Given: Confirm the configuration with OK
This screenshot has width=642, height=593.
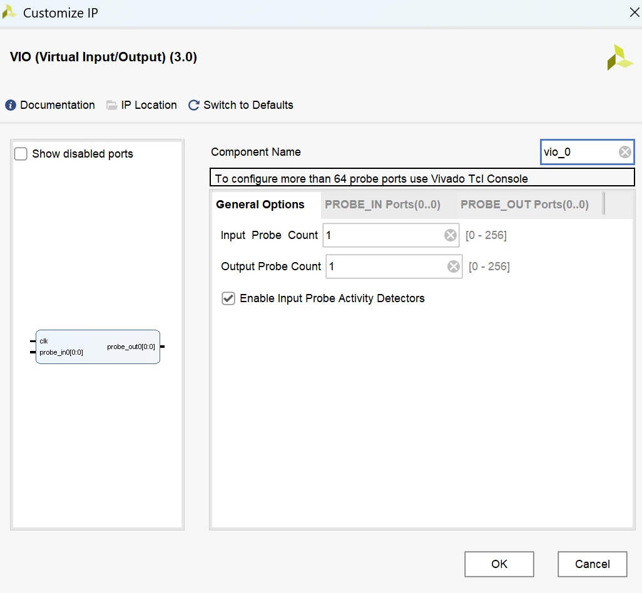Looking at the screenshot, I should [499, 564].
